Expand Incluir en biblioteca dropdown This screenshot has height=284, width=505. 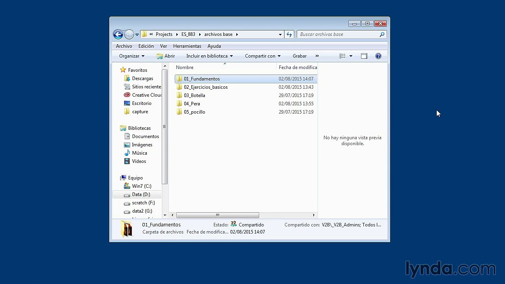coord(209,56)
